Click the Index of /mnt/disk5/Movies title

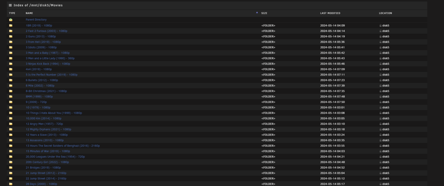(x=38, y=5)
